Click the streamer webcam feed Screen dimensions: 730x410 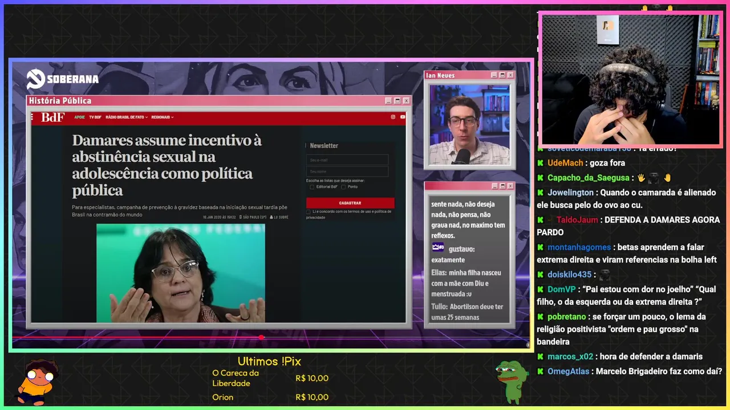[630, 79]
